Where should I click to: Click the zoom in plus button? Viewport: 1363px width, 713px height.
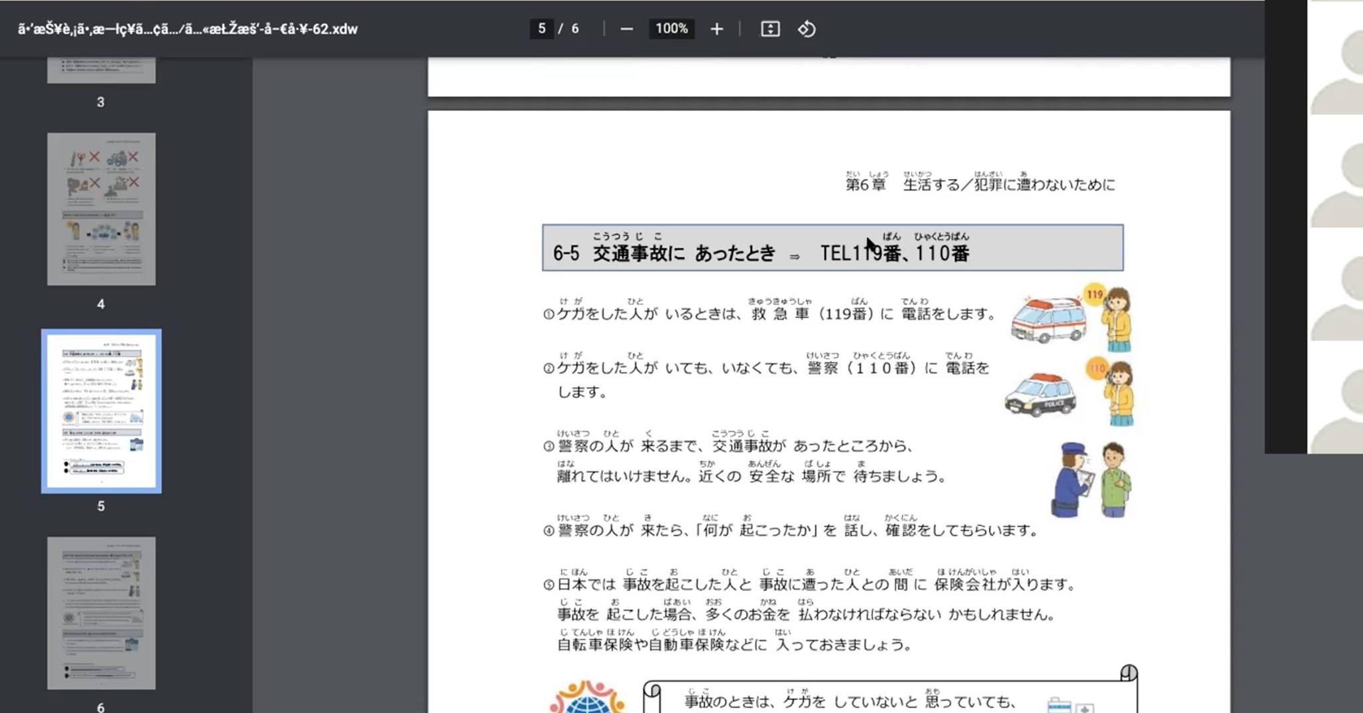pos(716,29)
